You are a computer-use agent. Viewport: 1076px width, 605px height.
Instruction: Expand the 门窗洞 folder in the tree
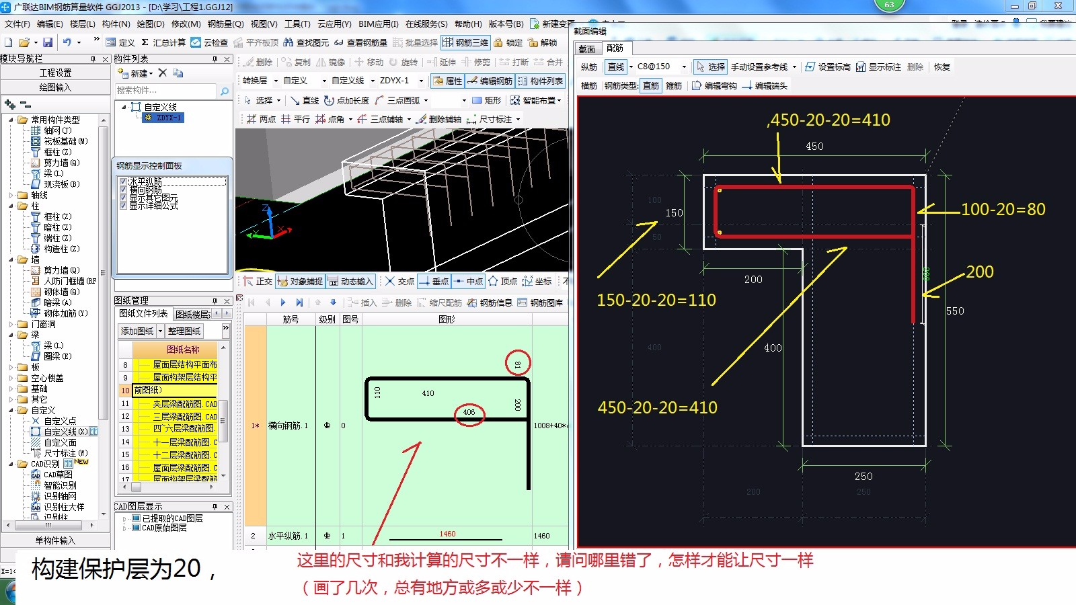(x=11, y=324)
